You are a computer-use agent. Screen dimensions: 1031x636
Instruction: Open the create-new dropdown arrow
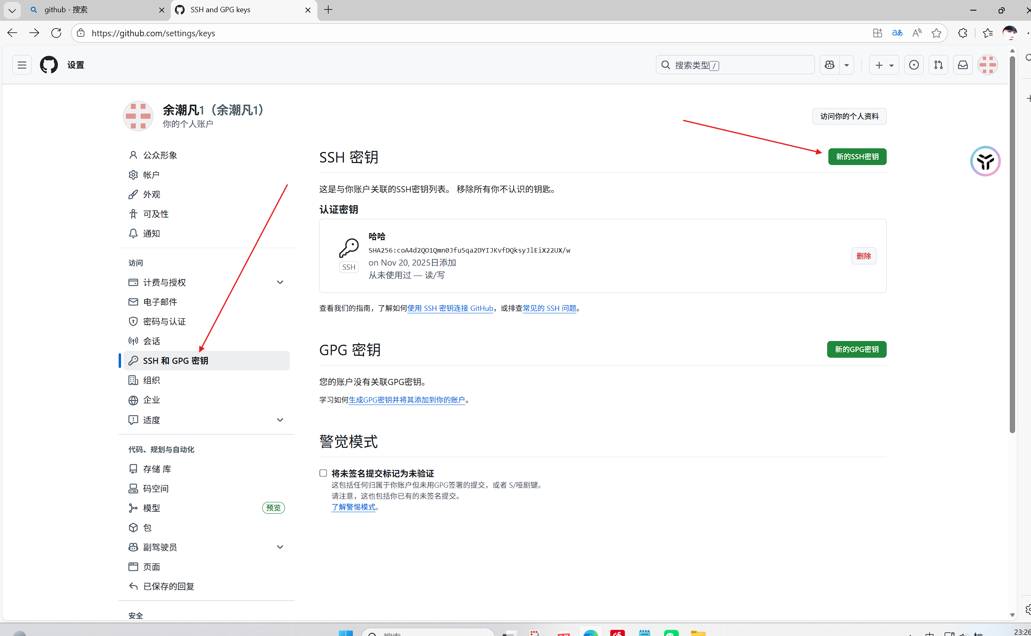tap(891, 64)
